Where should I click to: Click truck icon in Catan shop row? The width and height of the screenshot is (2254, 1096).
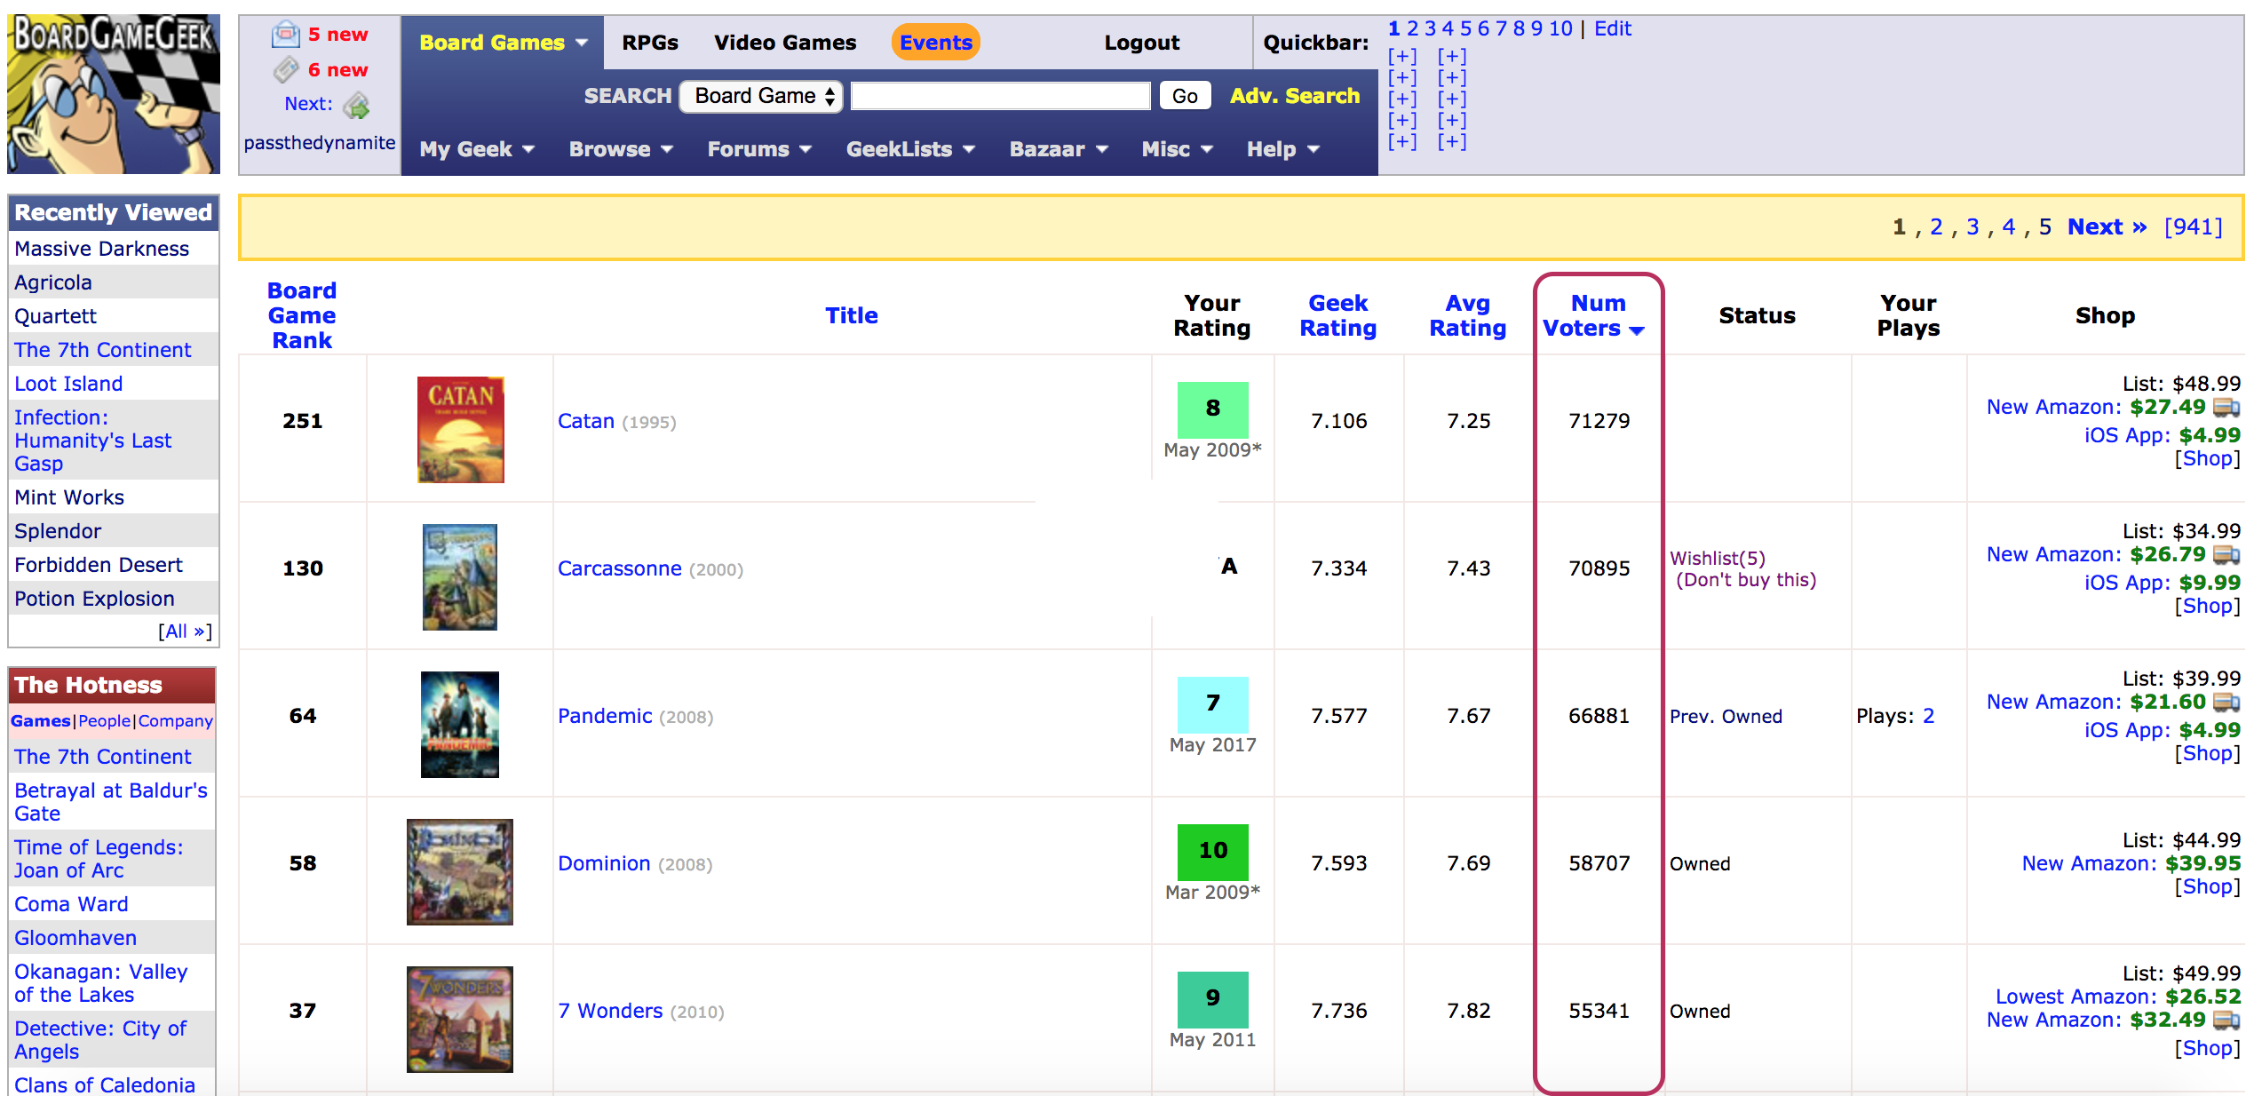pyautogui.click(x=2226, y=408)
